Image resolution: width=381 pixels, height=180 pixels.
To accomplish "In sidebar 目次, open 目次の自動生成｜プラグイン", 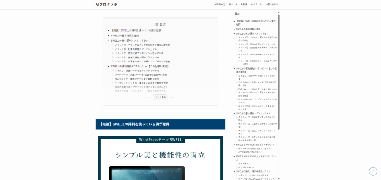I will pyautogui.click(x=257, y=101).
